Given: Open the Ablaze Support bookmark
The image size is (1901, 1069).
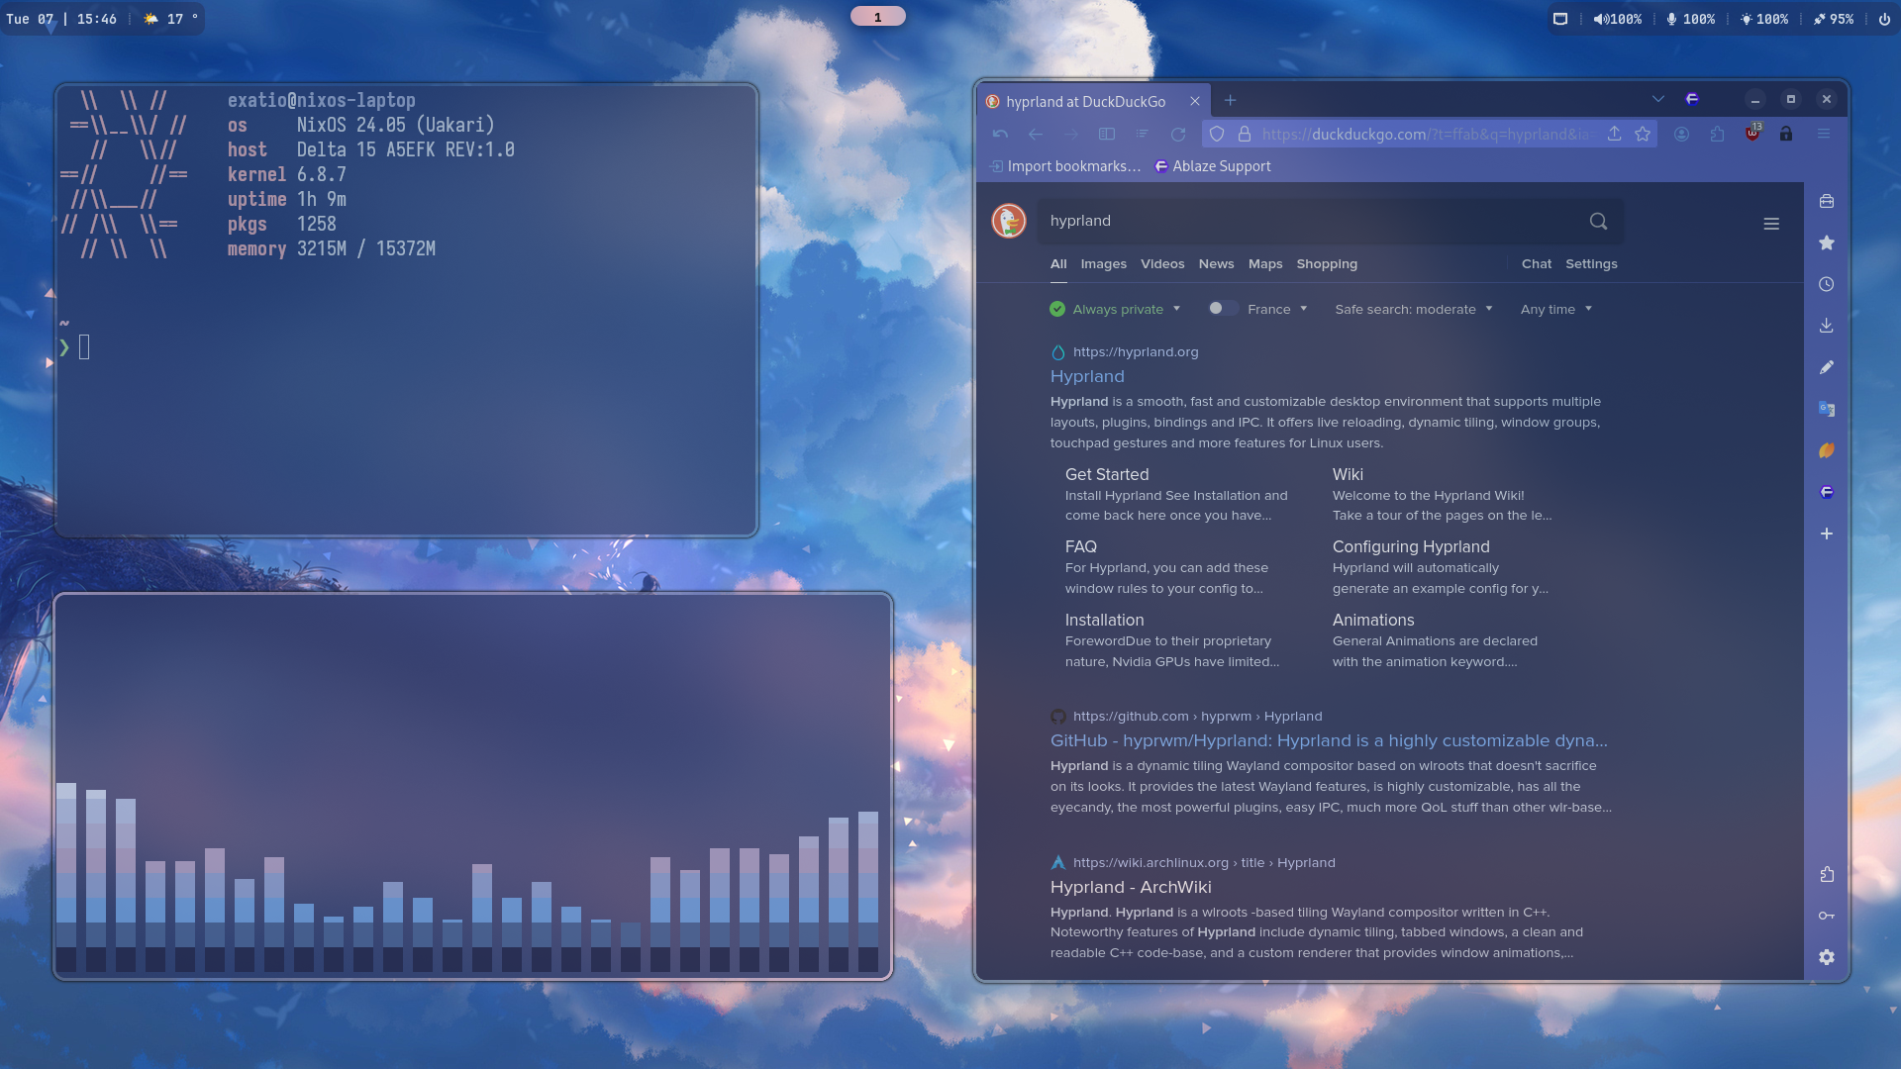Looking at the screenshot, I should (1220, 166).
